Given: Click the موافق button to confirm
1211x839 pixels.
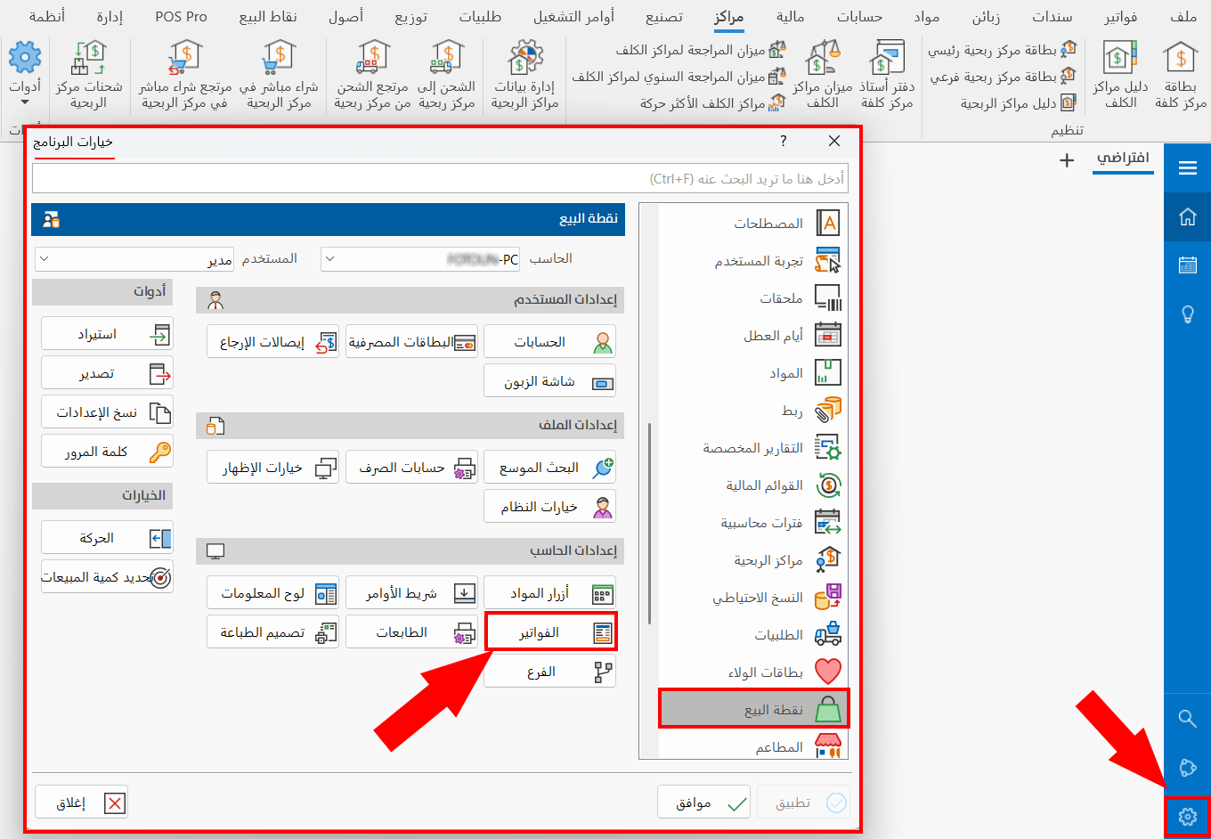Looking at the screenshot, I should 703,802.
